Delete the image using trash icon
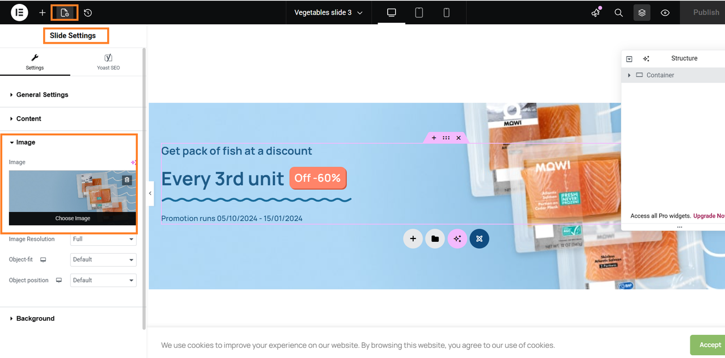 click(127, 180)
